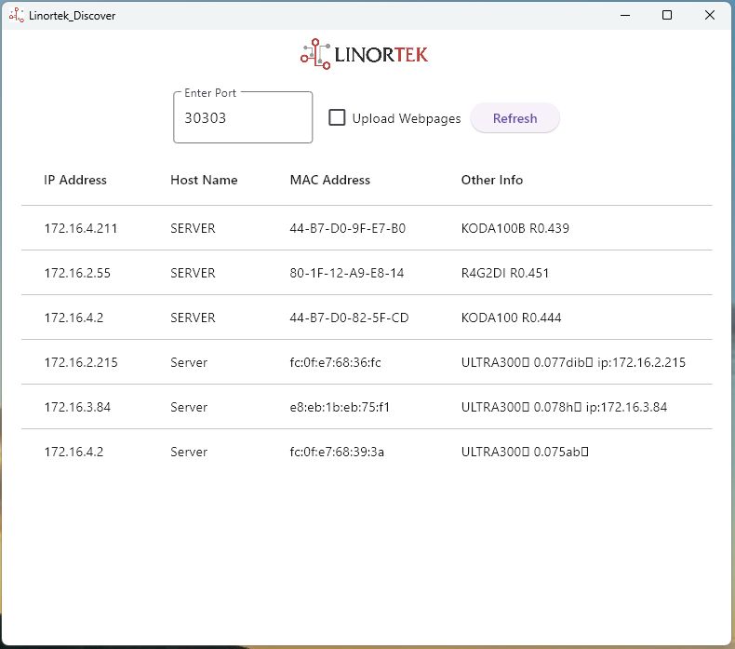Enable the Upload Webpages checkbox
This screenshot has height=649, width=735.
pyautogui.click(x=337, y=117)
